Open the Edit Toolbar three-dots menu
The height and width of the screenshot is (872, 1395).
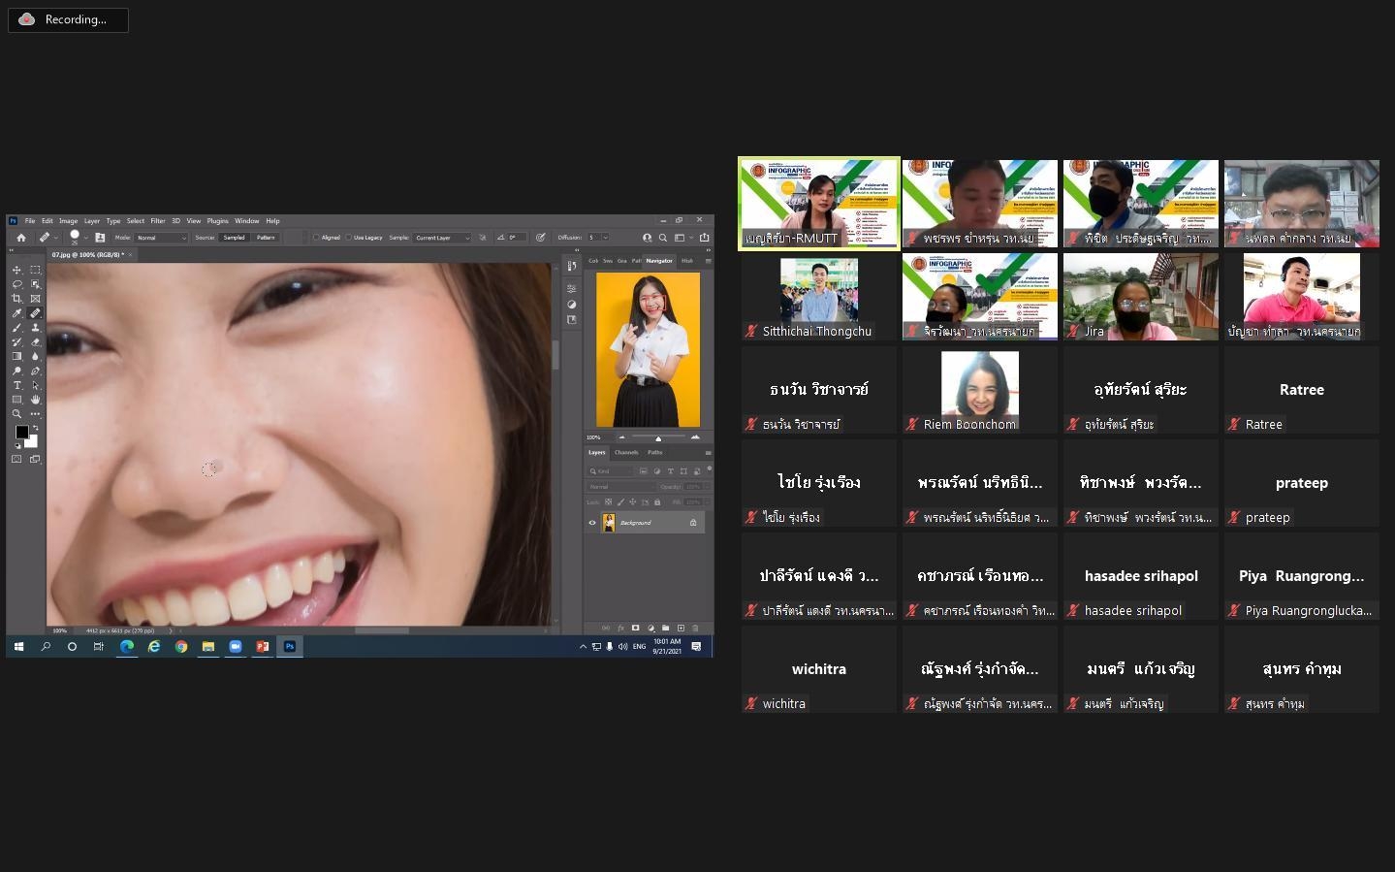click(35, 413)
